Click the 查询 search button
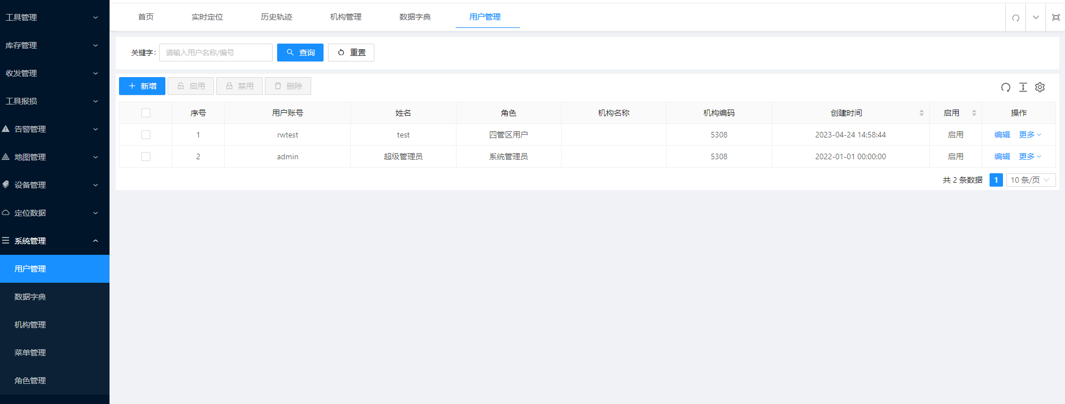Viewport: 1065px width, 404px height. [300, 53]
